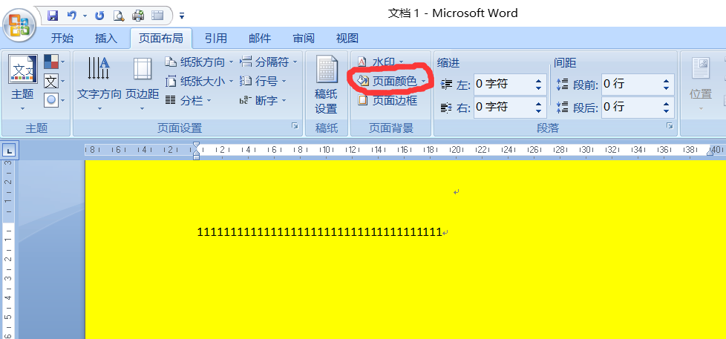Open 文字方向 text direction menu
This screenshot has width=726, height=339.
click(99, 84)
